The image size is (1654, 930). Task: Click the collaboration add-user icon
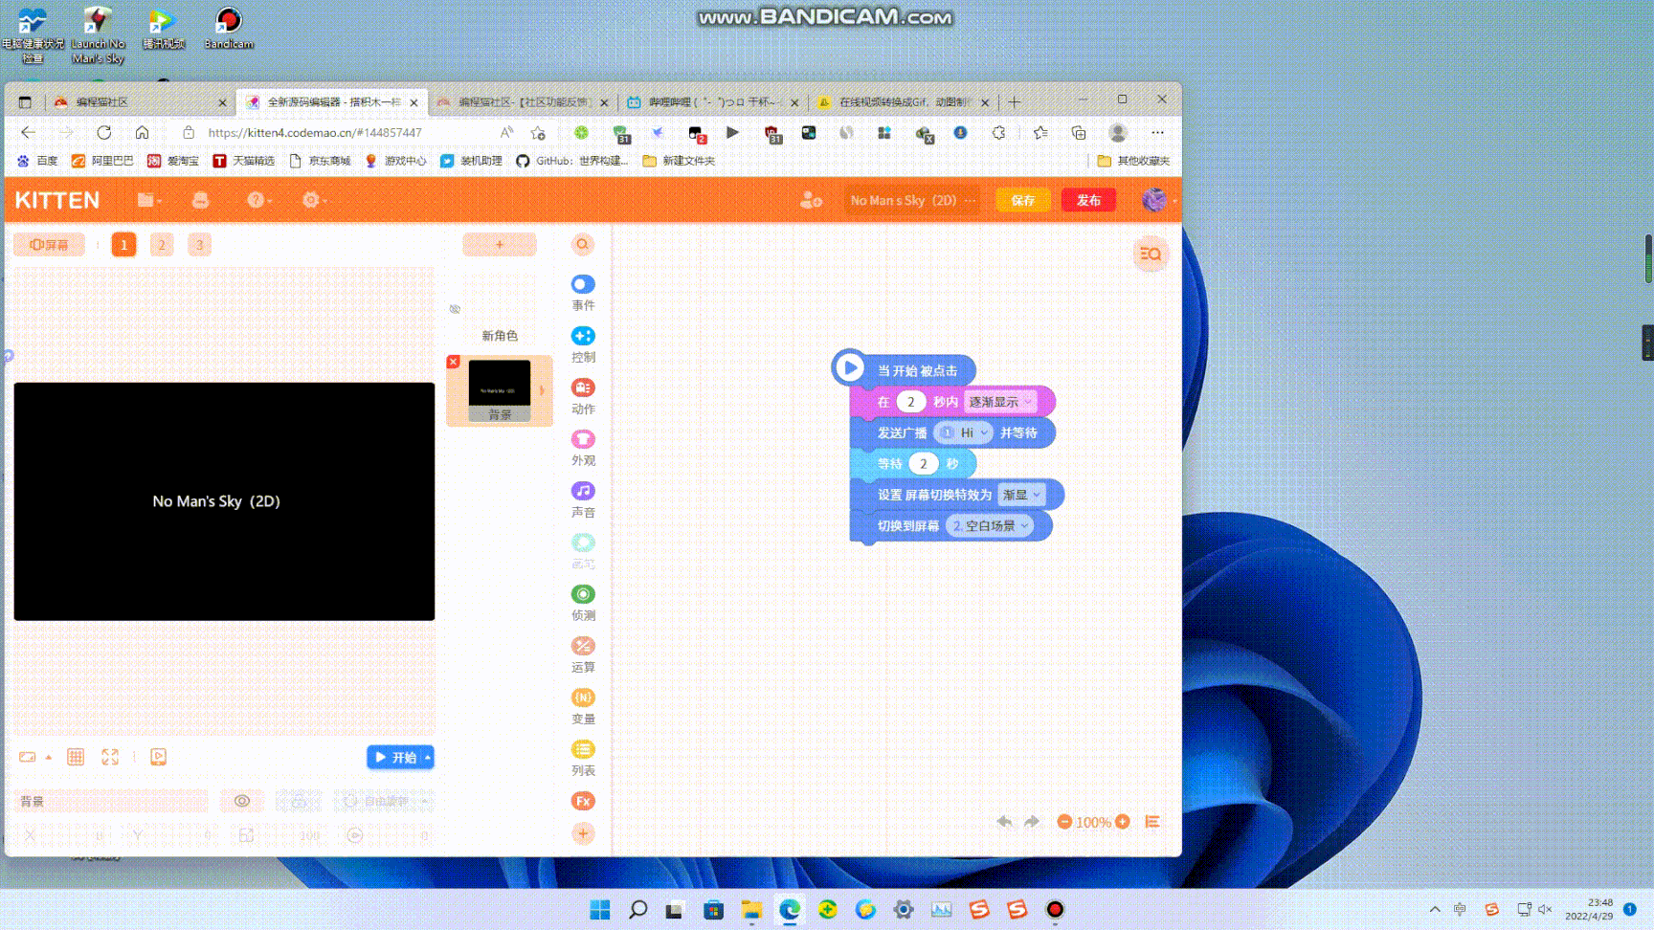pyautogui.click(x=811, y=200)
